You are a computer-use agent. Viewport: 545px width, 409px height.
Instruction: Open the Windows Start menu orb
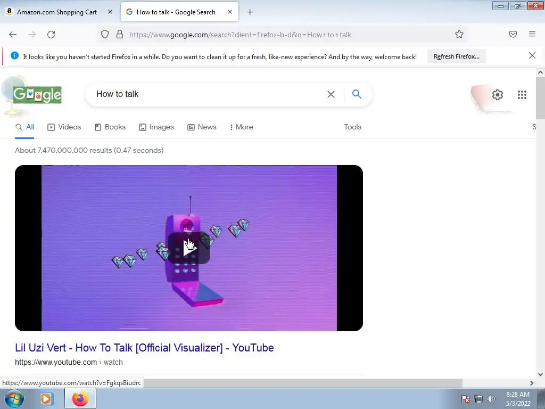pyautogui.click(x=14, y=398)
